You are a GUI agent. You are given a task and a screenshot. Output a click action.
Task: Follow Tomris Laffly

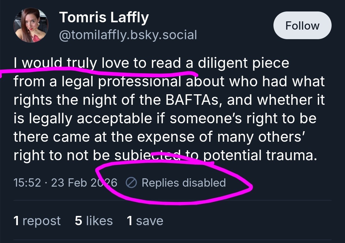coord(302,25)
